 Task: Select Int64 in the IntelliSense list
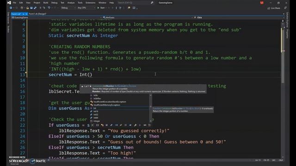tap(96, 118)
